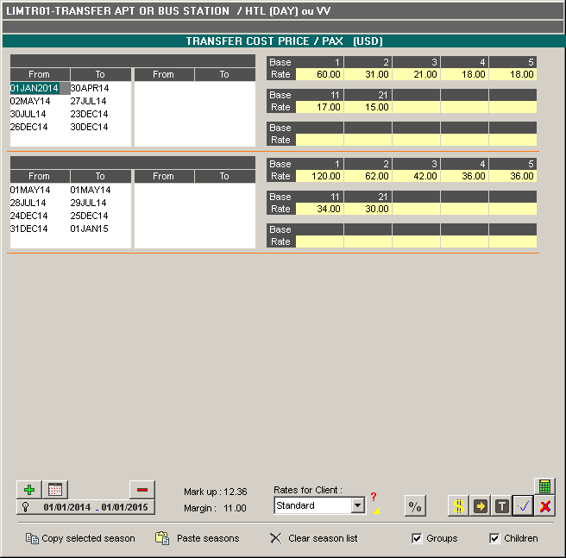Open the green calculator icon
Viewport: 566px width, 558px height.
pos(544,486)
